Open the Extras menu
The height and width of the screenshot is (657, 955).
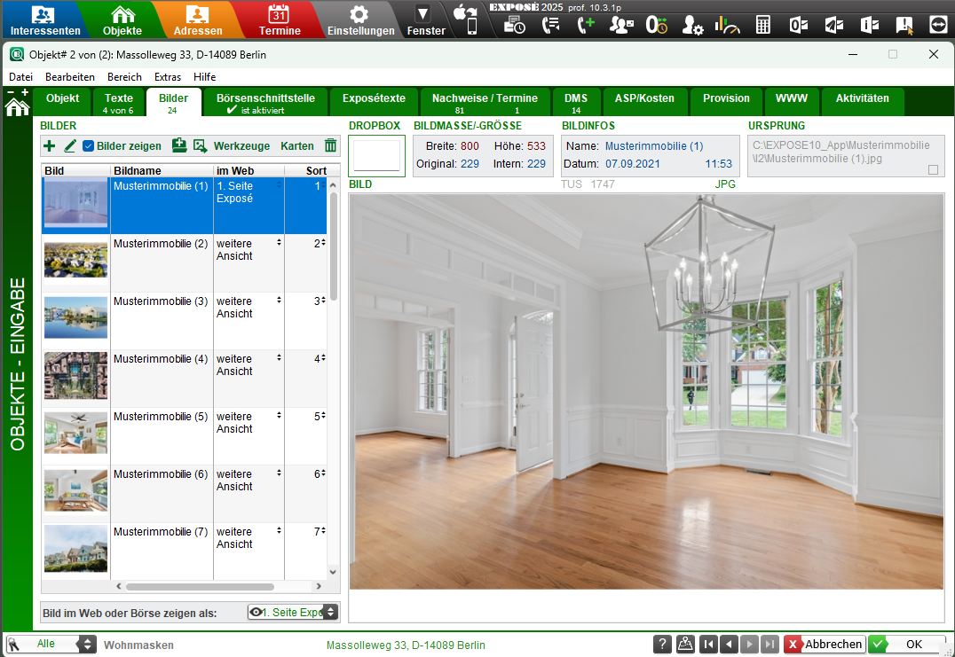[x=167, y=77]
